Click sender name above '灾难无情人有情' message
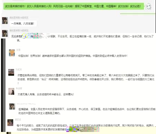Image resolution: width=156 pixels, height=134 pixels. pyautogui.click(x=19, y=88)
